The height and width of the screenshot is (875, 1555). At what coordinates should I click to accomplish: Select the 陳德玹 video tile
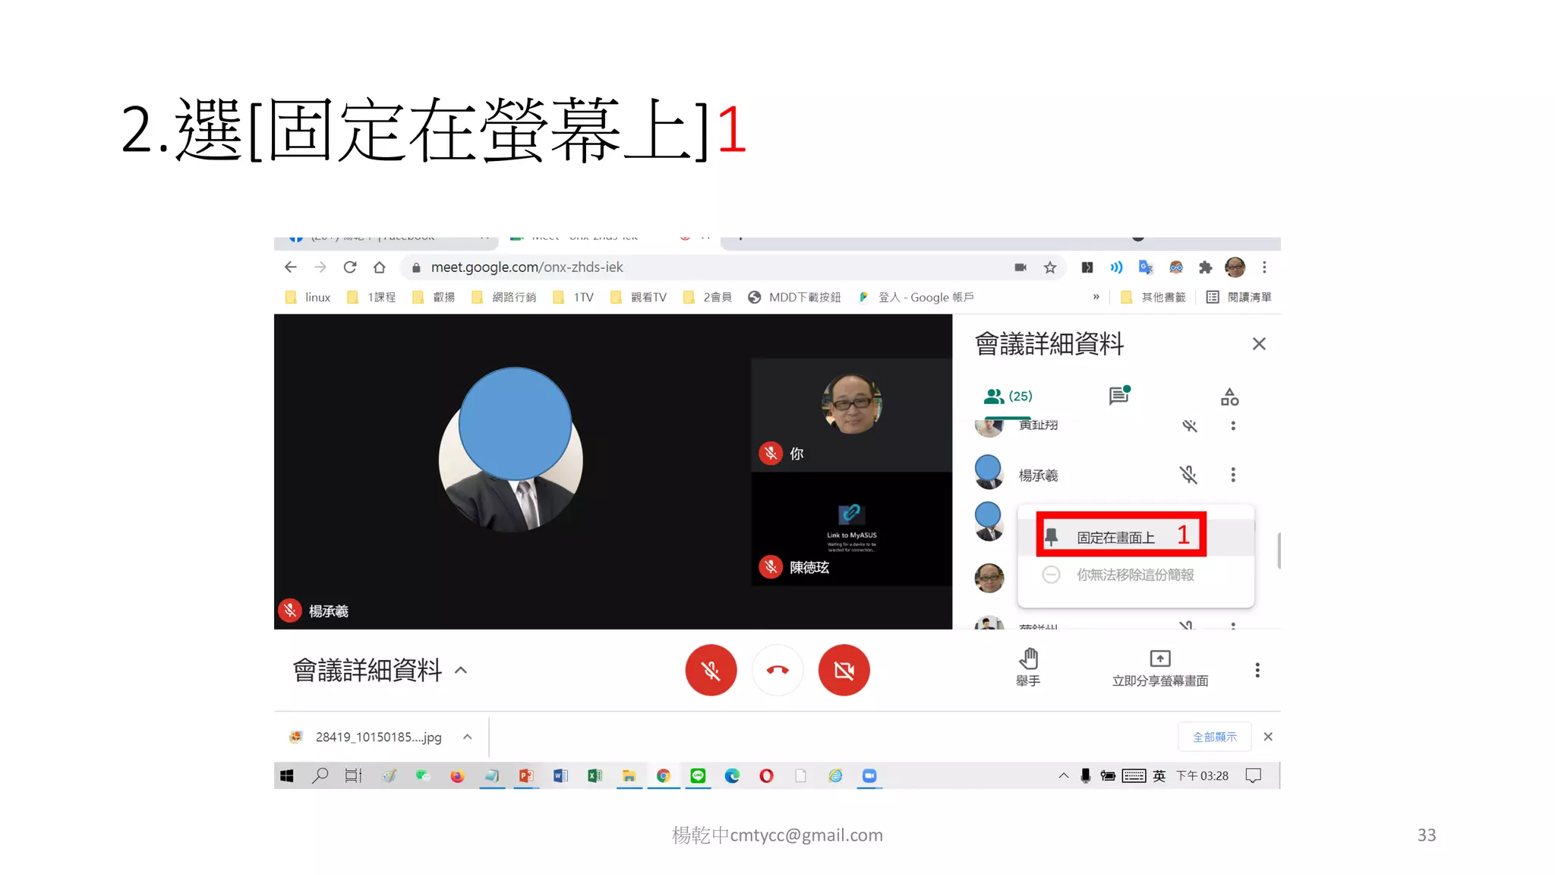pos(851,529)
